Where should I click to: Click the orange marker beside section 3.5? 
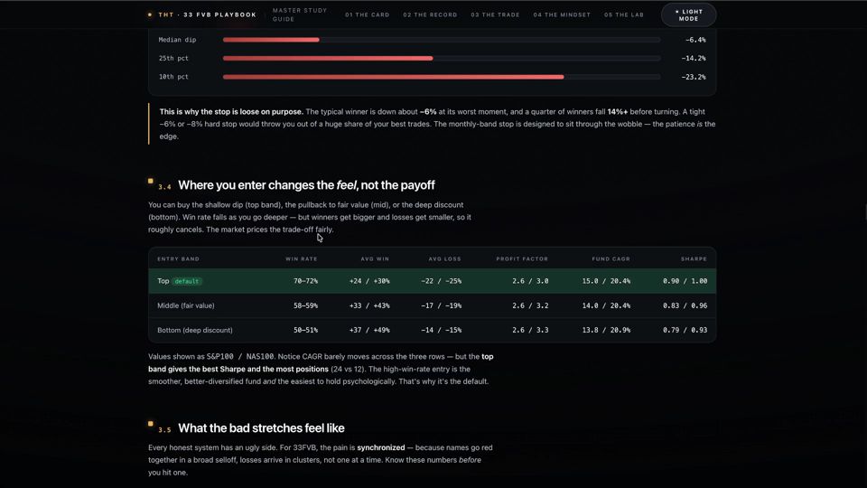tap(151, 424)
